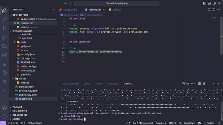Viewport: 223px width, 125px height.
Task: Open the Explorer view in activity bar
Action: 4,11
